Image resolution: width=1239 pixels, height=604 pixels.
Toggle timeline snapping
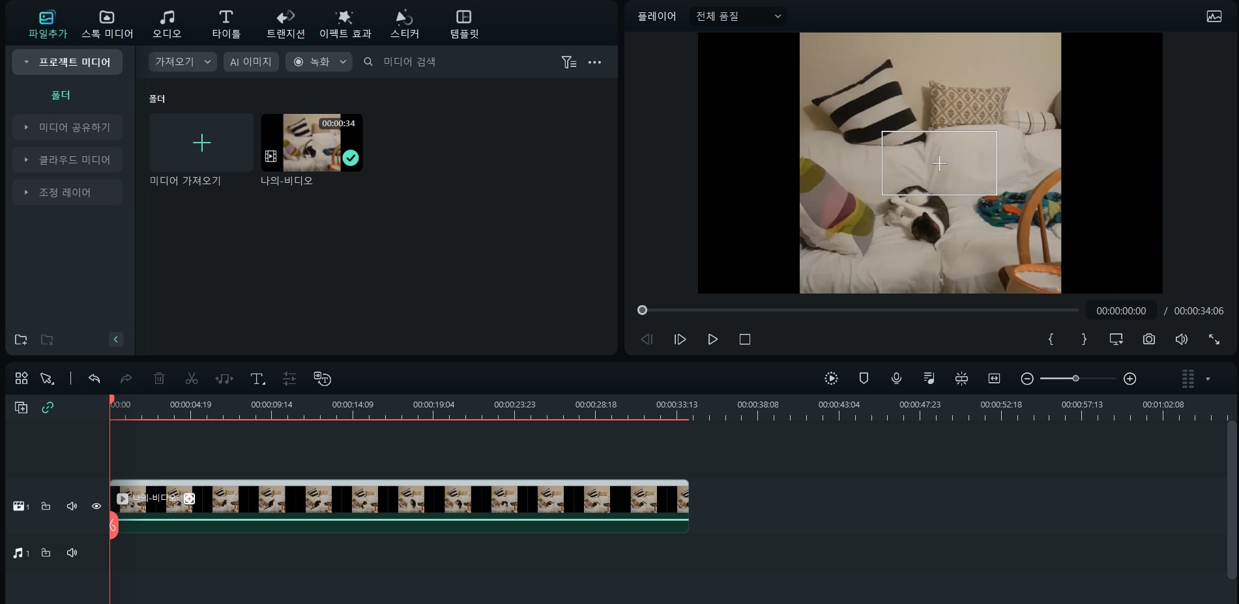point(961,378)
